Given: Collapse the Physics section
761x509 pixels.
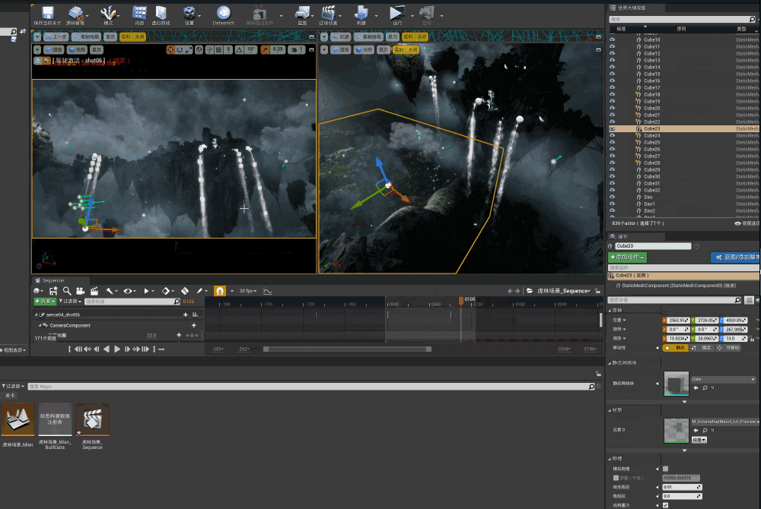Looking at the screenshot, I should (x=610, y=459).
